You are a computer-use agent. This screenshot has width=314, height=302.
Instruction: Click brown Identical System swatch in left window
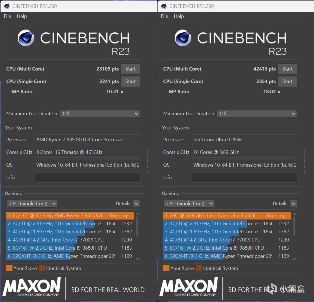tap(42, 268)
